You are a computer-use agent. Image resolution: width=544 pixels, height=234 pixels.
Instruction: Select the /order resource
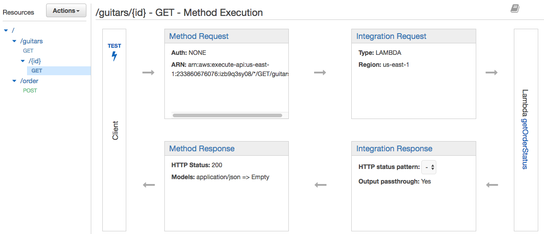(x=29, y=81)
